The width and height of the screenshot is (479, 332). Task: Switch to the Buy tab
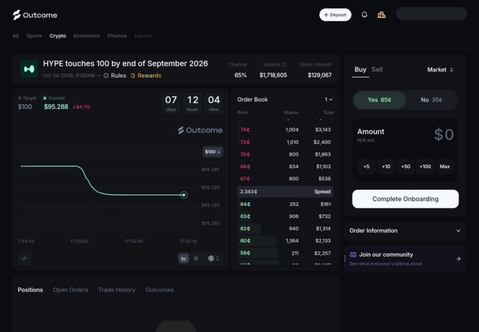pyautogui.click(x=360, y=70)
